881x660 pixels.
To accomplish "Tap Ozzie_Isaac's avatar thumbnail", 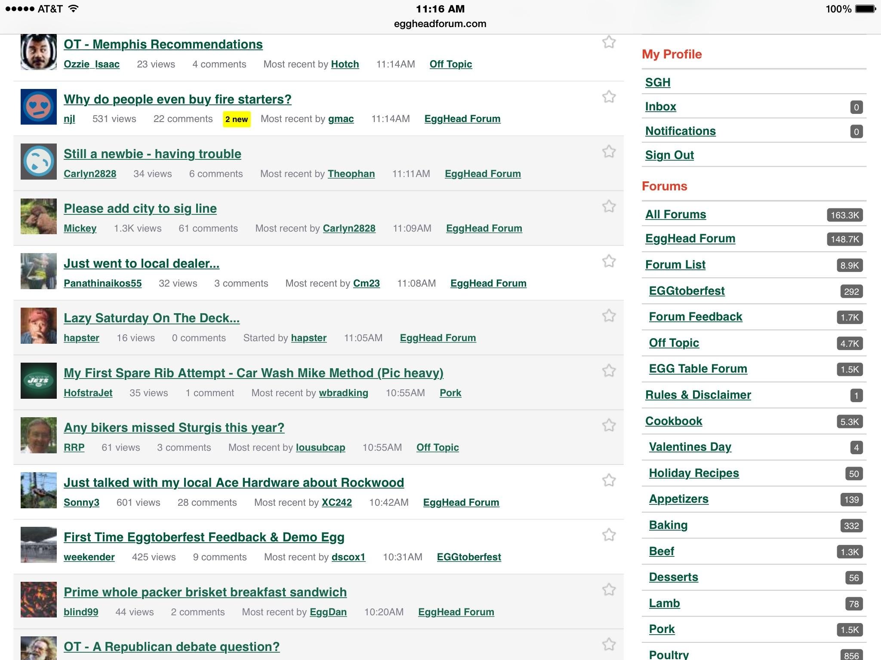I will click(39, 52).
